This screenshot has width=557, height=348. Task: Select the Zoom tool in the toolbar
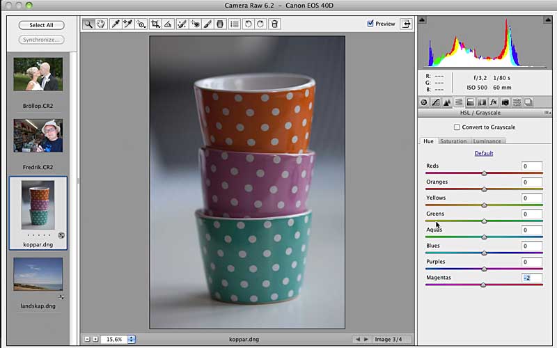coord(88,24)
